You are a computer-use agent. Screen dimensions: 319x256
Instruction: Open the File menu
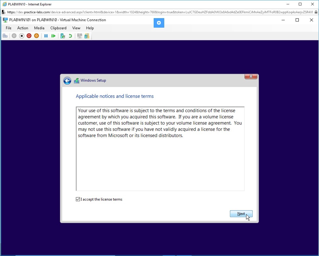point(9,28)
